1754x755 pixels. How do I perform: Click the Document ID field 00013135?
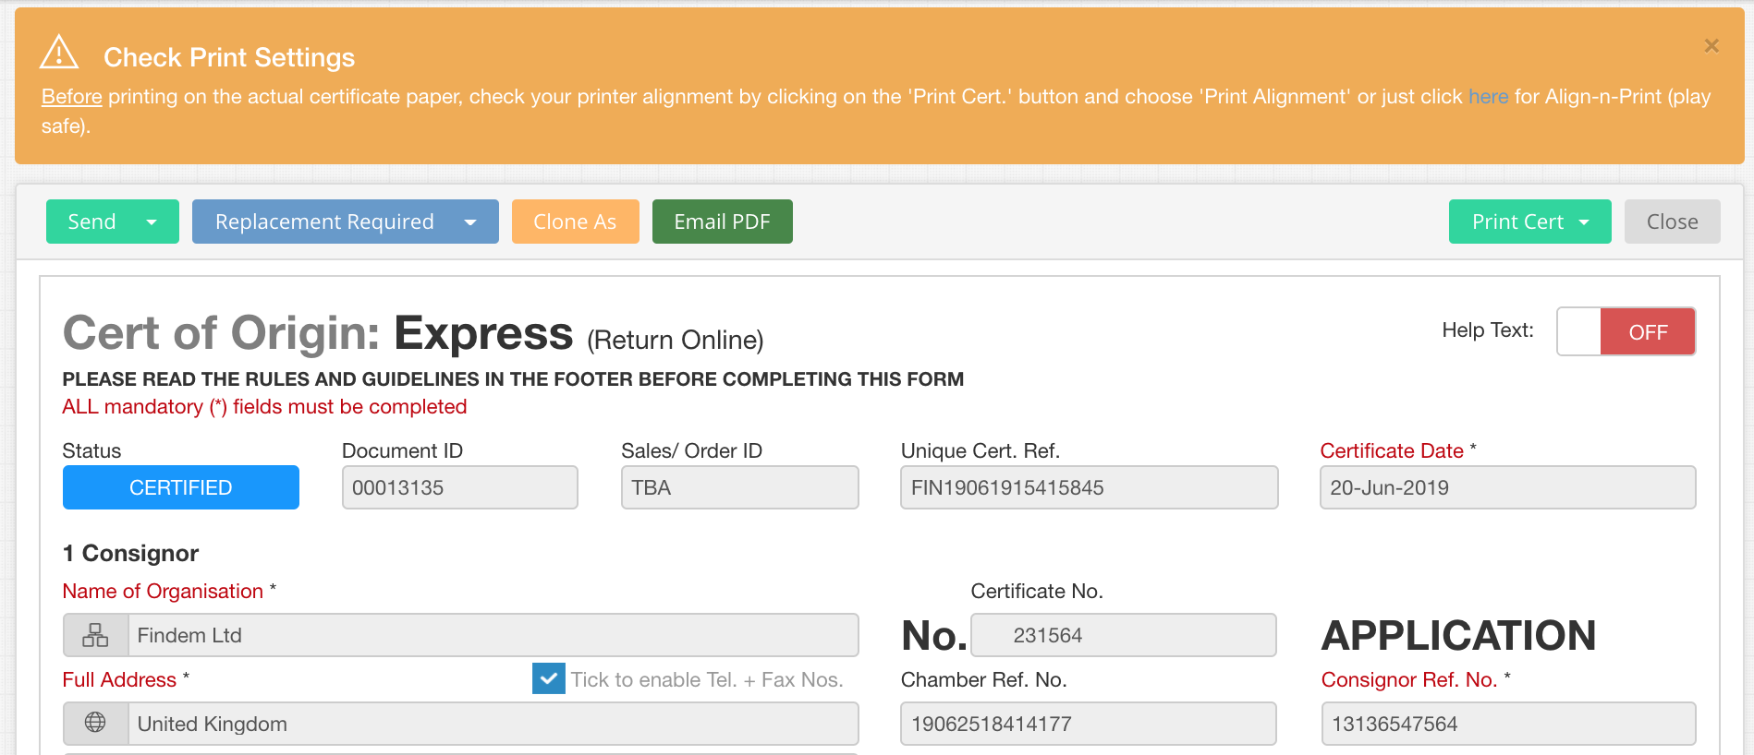tap(459, 487)
